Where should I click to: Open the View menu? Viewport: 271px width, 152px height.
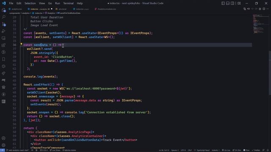tap(42, 3)
